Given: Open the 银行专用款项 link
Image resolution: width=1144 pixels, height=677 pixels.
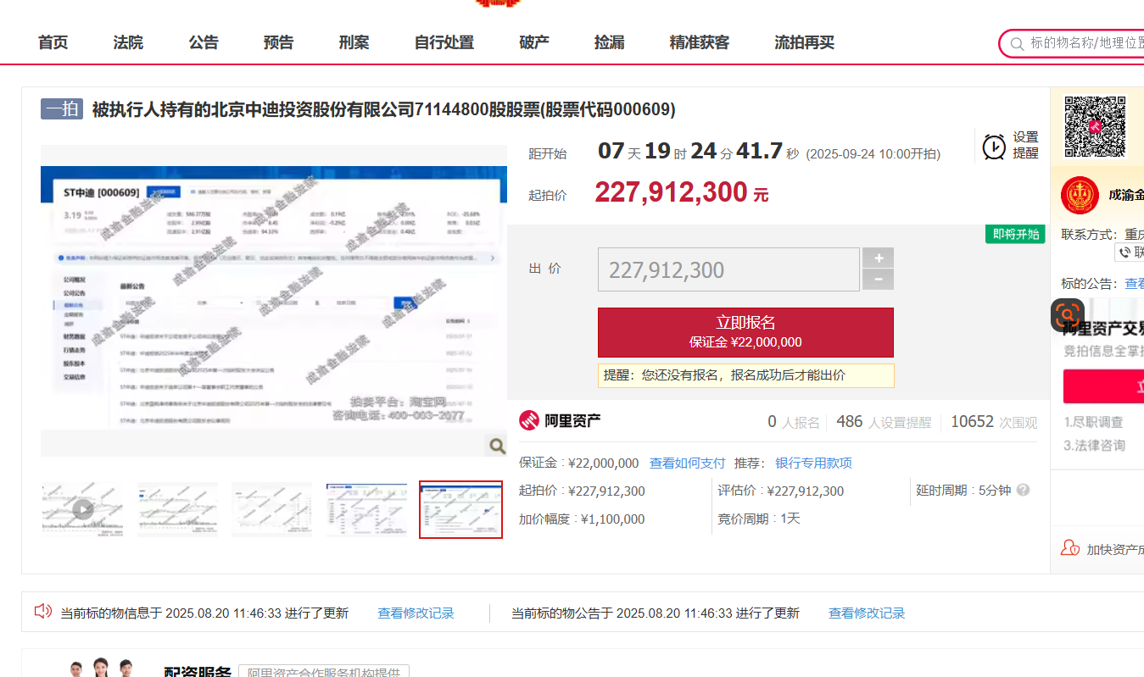Looking at the screenshot, I should coord(813,463).
